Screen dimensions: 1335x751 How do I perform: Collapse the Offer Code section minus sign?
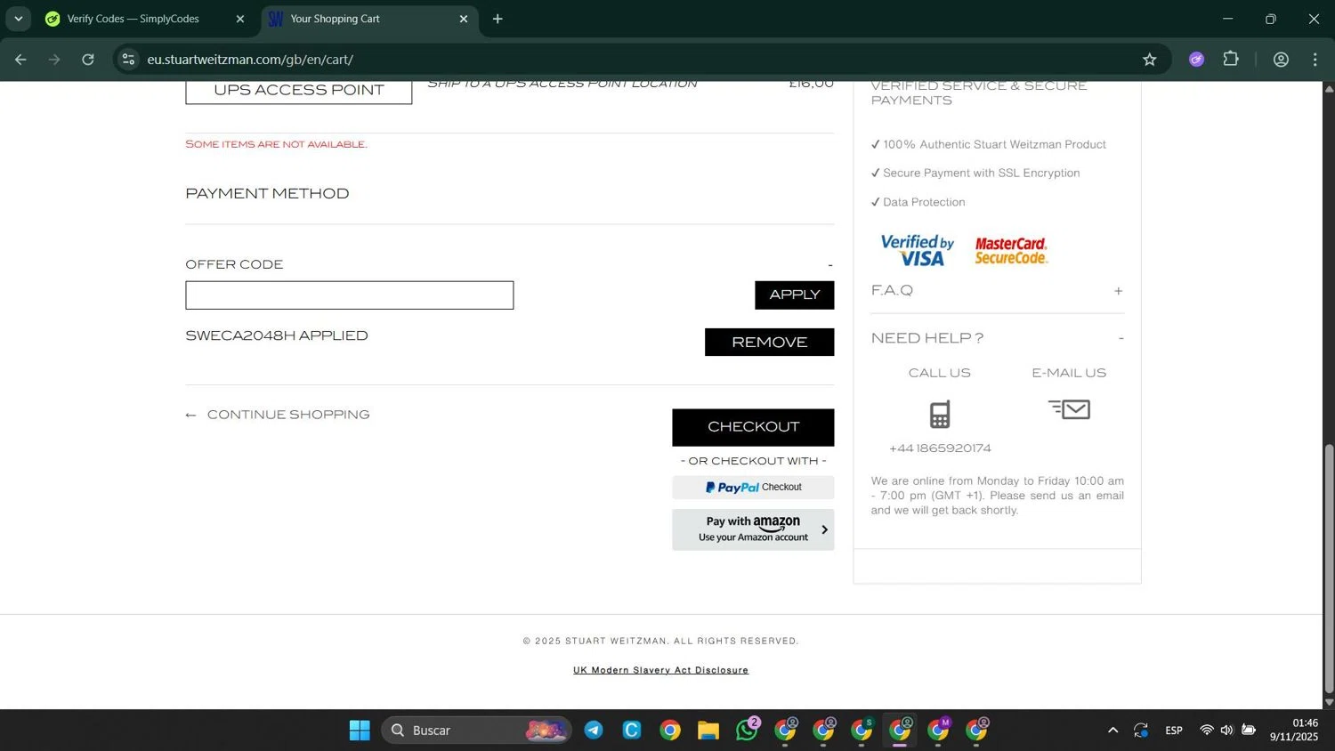tap(829, 265)
